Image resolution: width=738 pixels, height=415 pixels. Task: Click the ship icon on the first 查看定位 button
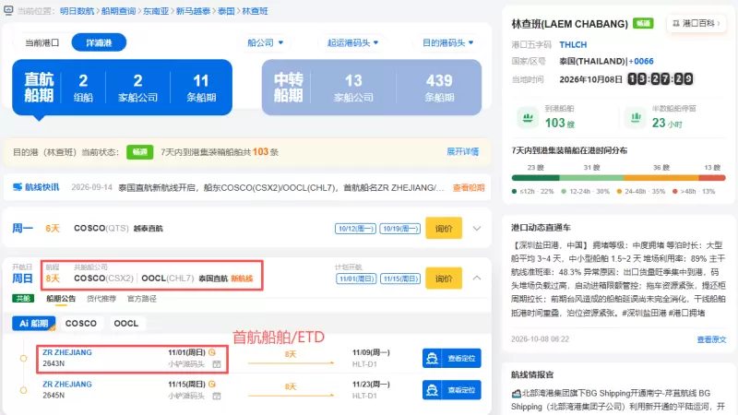pos(432,359)
